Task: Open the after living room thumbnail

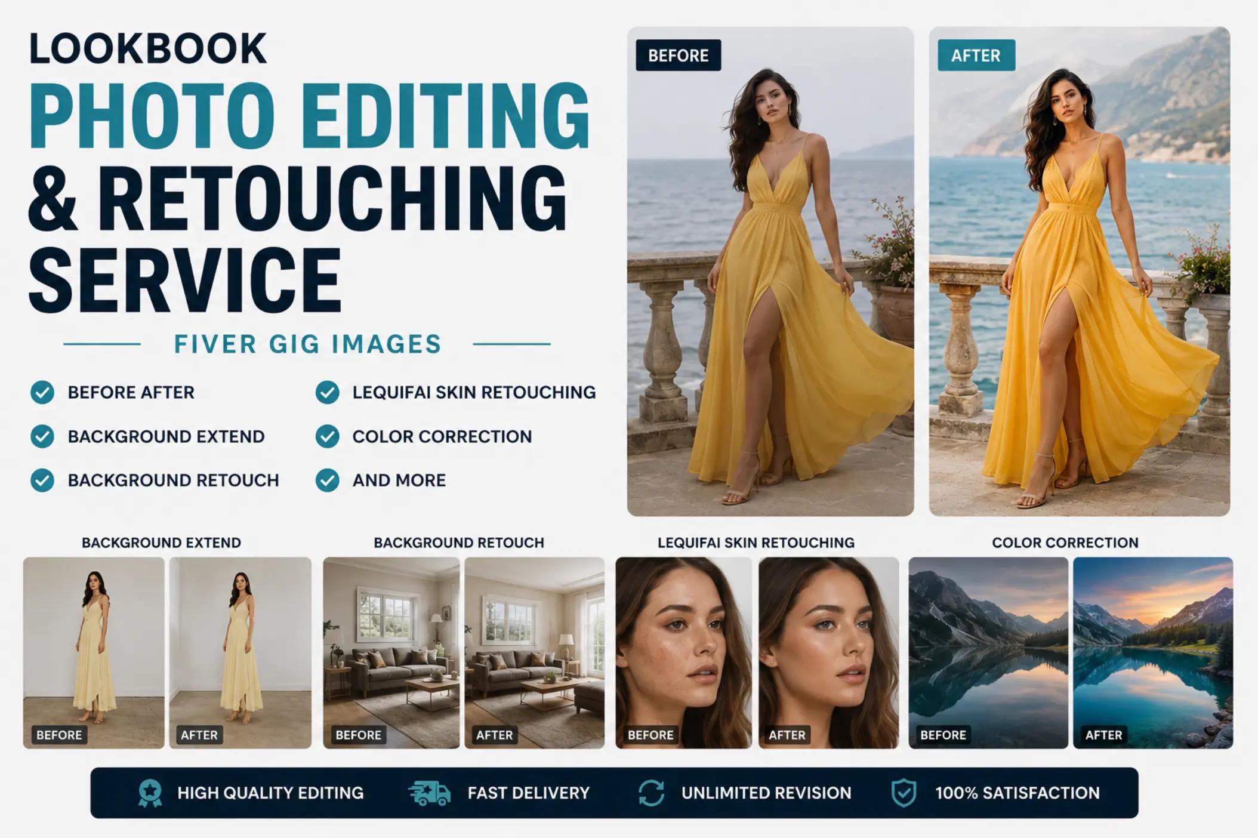Action: pyautogui.click(x=535, y=653)
